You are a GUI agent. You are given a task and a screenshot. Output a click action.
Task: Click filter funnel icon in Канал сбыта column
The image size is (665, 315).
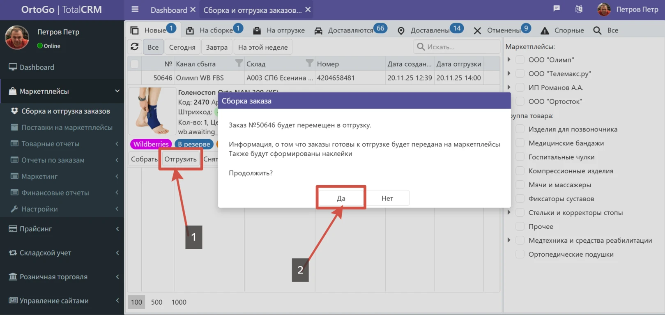[x=239, y=63]
